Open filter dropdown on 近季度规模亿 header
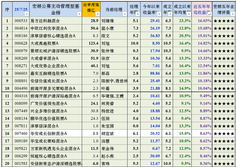Viewport: 236px width, 167px height. tap(98, 14)
